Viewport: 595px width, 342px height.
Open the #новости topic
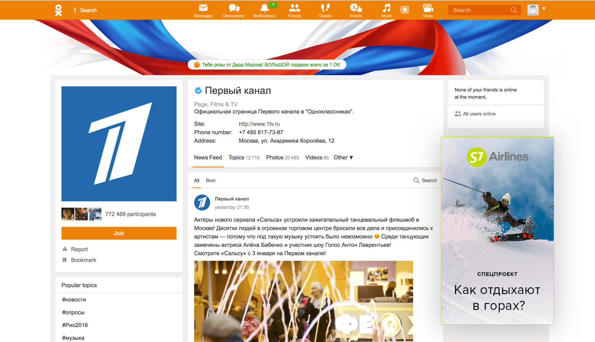74,300
